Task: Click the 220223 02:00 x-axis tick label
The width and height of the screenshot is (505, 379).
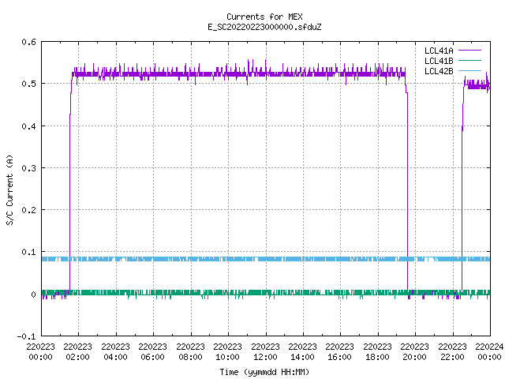Action: pos(77,352)
